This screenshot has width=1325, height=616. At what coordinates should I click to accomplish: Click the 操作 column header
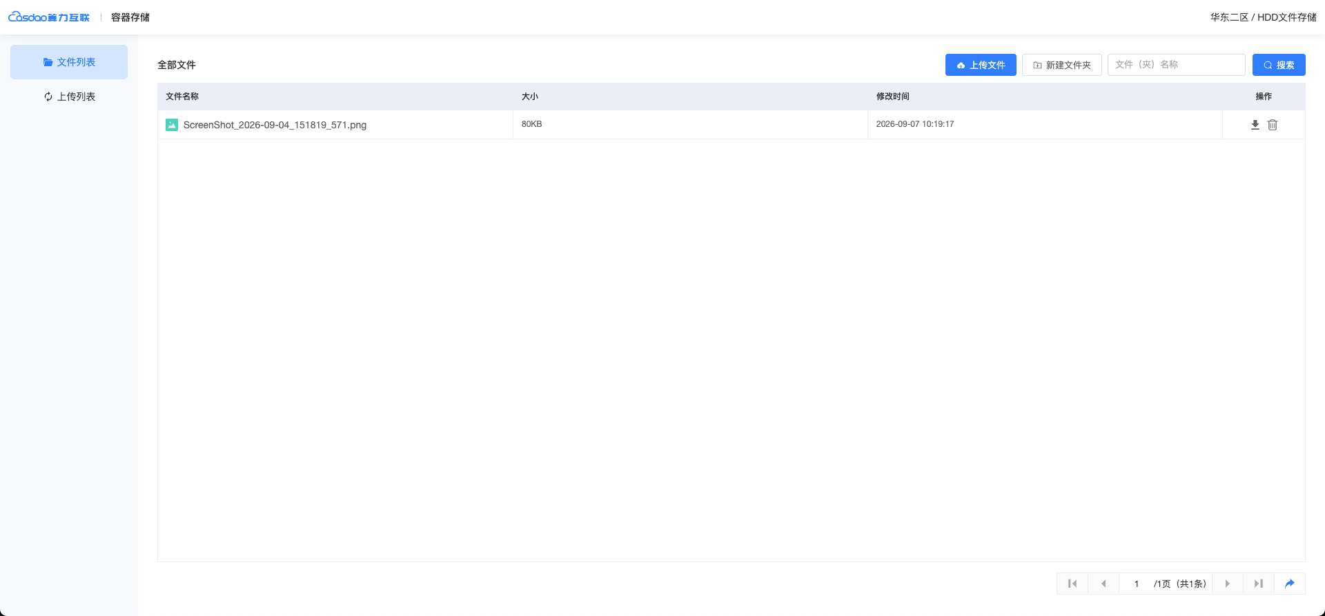click(x=1264, y=97)
